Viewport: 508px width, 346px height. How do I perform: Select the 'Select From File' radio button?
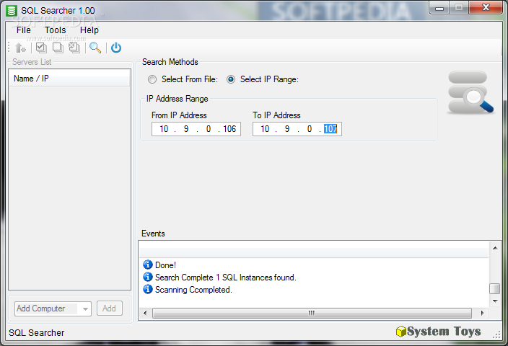(152, 79)
